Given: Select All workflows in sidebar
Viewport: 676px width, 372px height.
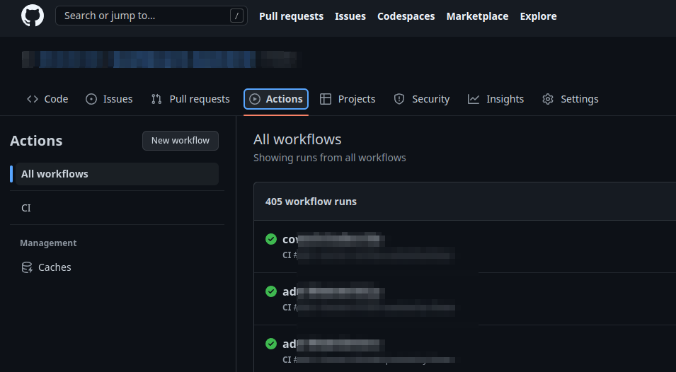Looking at the screenshot, I should 117,174.
